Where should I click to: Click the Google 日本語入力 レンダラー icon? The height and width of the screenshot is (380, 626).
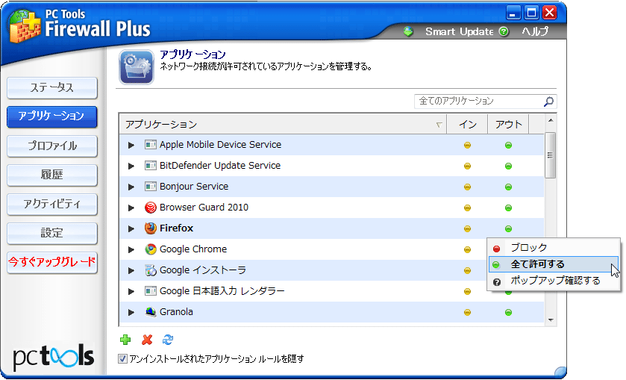pyautogui.click(x=151, y=291)
